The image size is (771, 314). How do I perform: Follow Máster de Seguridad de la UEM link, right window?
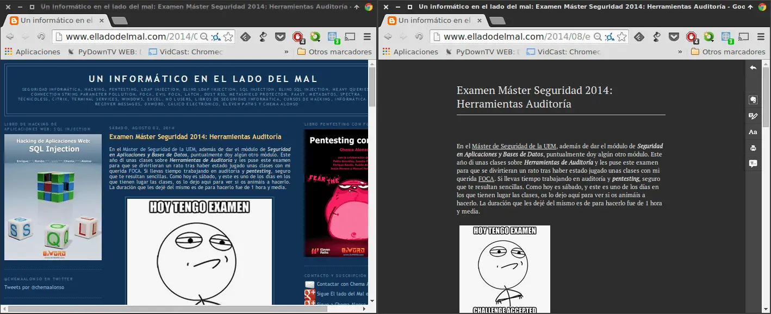tap(514, 146)
